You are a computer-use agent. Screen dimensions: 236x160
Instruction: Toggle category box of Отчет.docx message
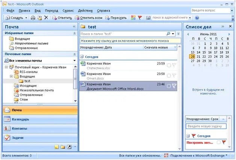[169, 75]
